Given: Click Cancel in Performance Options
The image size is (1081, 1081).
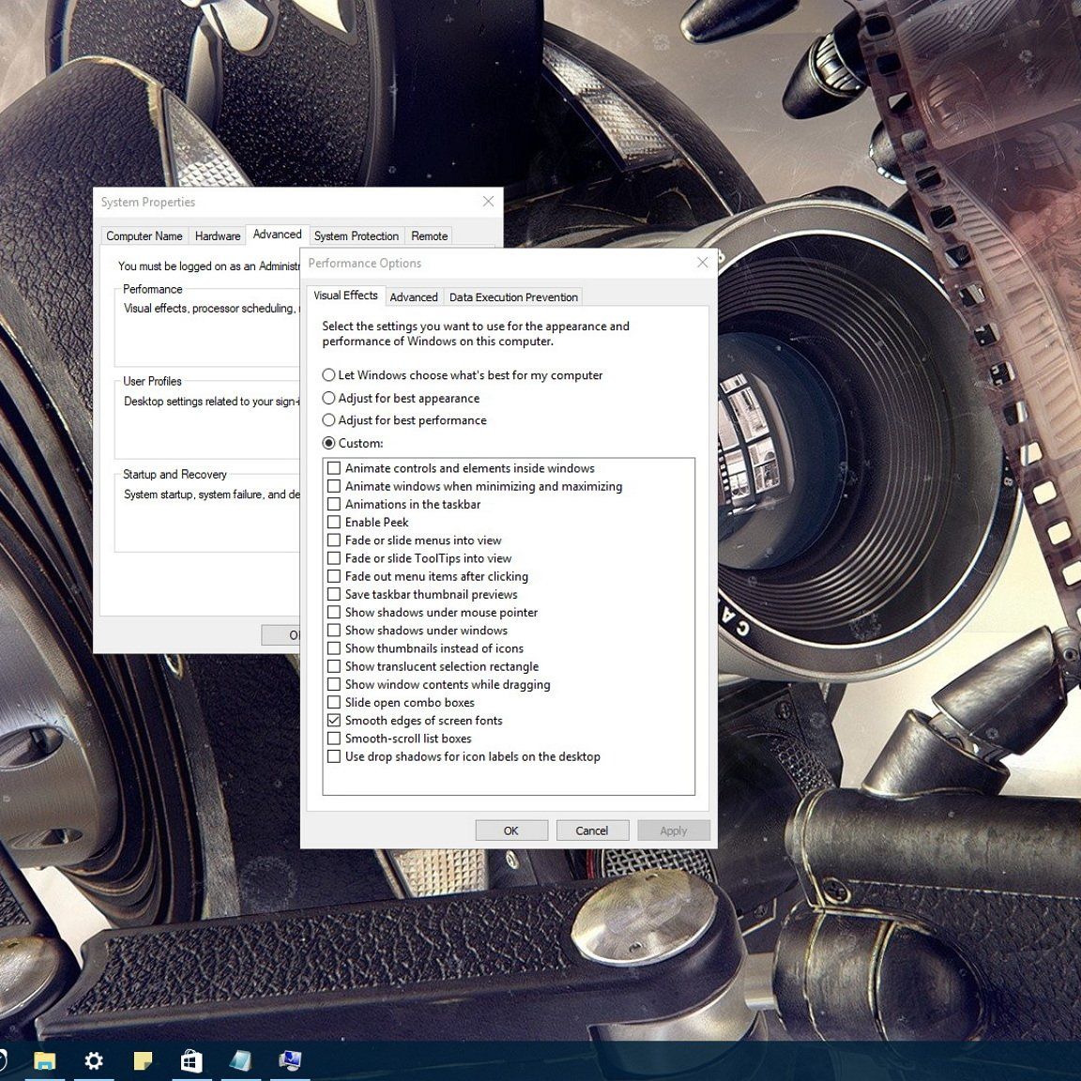Looking at the screenshot, I should [x=591, y=830].
